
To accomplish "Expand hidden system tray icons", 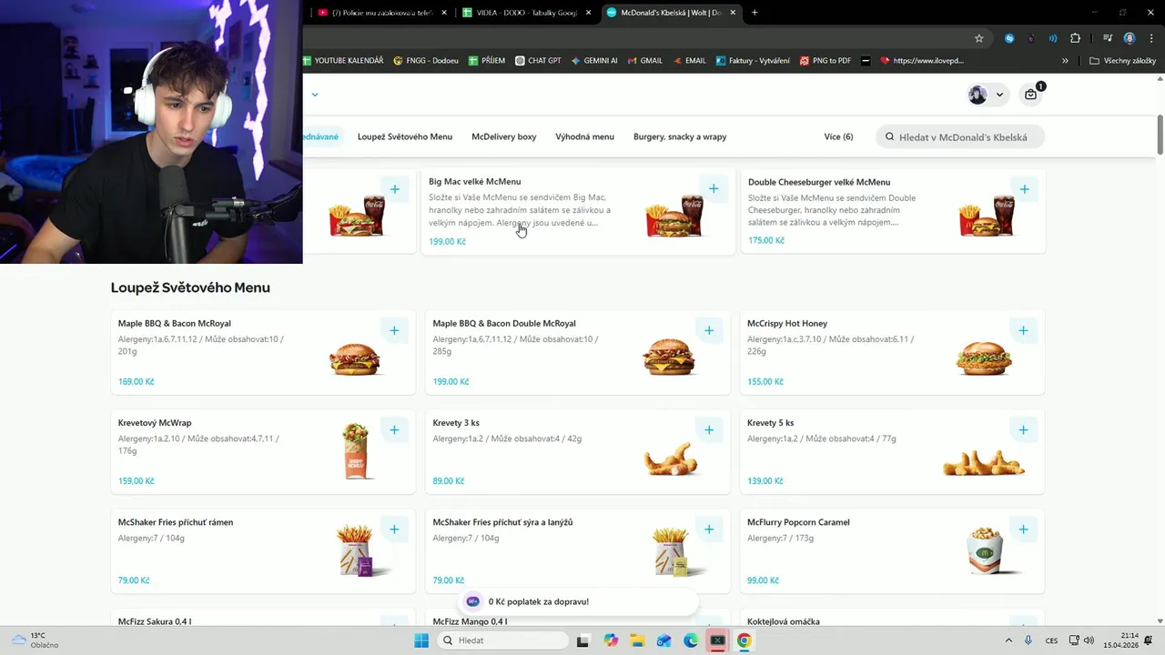I will tap(1008, 640).
